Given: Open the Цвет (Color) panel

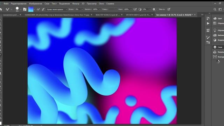Looking at the screenshot, I should point(218,19).
